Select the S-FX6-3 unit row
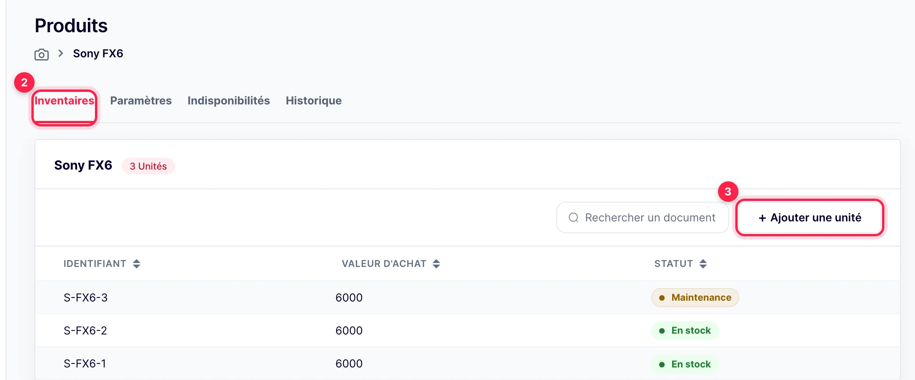This screenshot has width=915, height=380. [468, 297]
